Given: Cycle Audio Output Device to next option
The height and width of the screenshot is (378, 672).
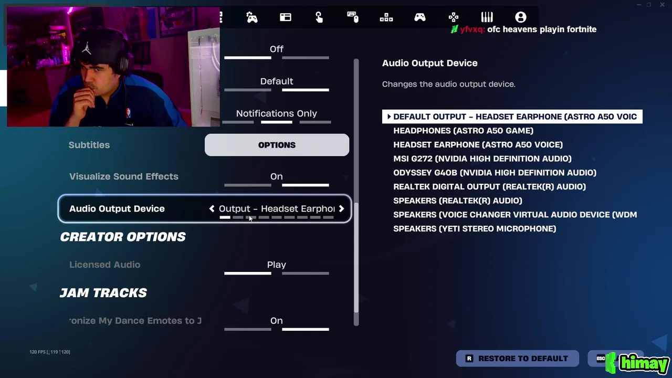Looking at the screenshot, I should (x=341, y=208).
